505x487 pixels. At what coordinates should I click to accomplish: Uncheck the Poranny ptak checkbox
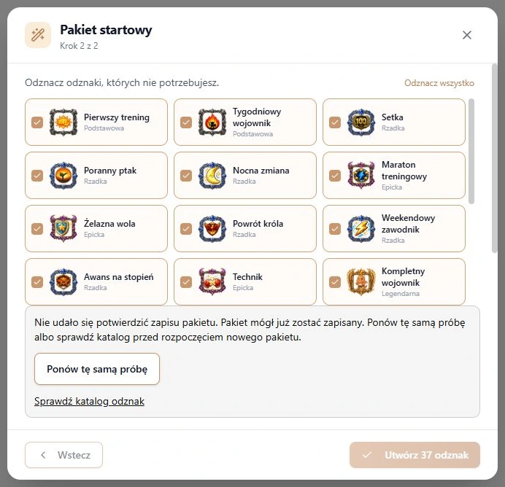(x=37, y=176)
